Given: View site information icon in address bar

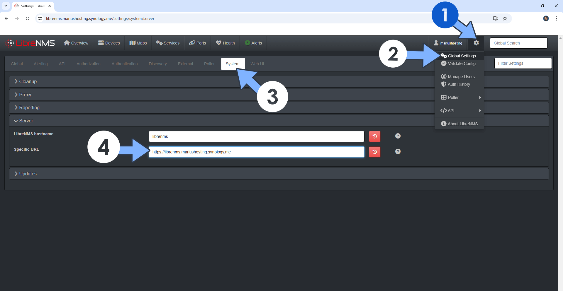Looking at the screenshot, I should pos(40,18).
